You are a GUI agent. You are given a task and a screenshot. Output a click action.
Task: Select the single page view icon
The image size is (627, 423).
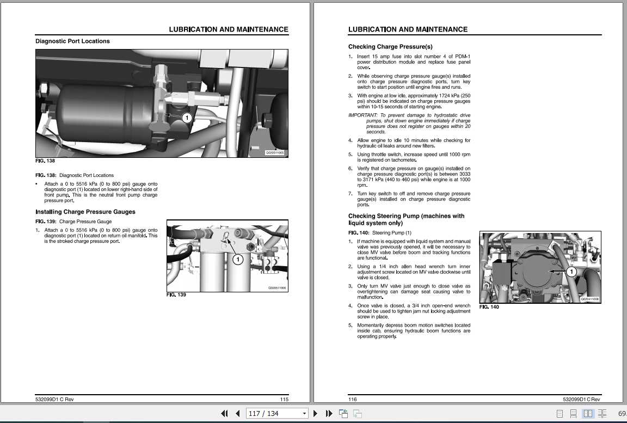560,414
